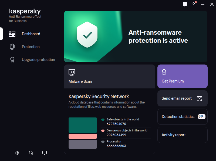Close the Kaspersky window
This screenshot has height=161, width=216.
(212, 4)
